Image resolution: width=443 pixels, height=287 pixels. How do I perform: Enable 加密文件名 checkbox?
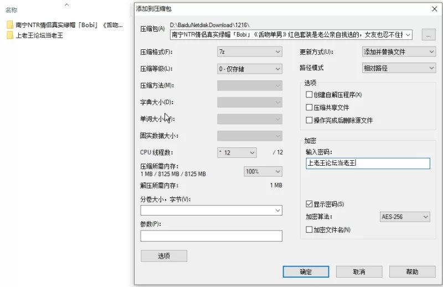point(309,229)
